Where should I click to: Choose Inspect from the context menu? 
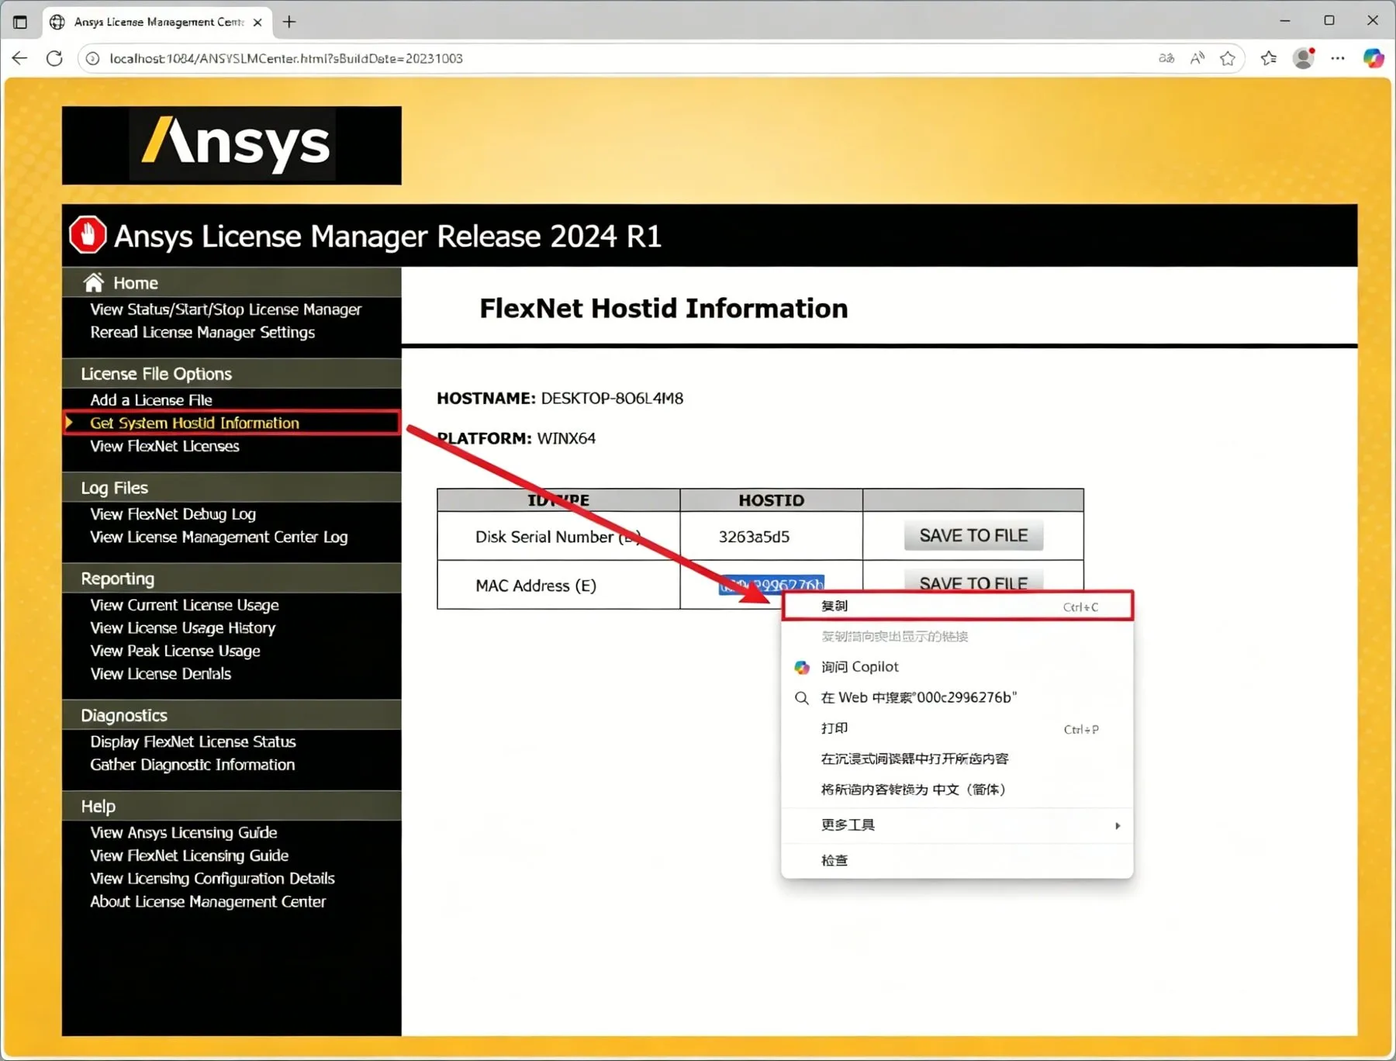[958, 860]
